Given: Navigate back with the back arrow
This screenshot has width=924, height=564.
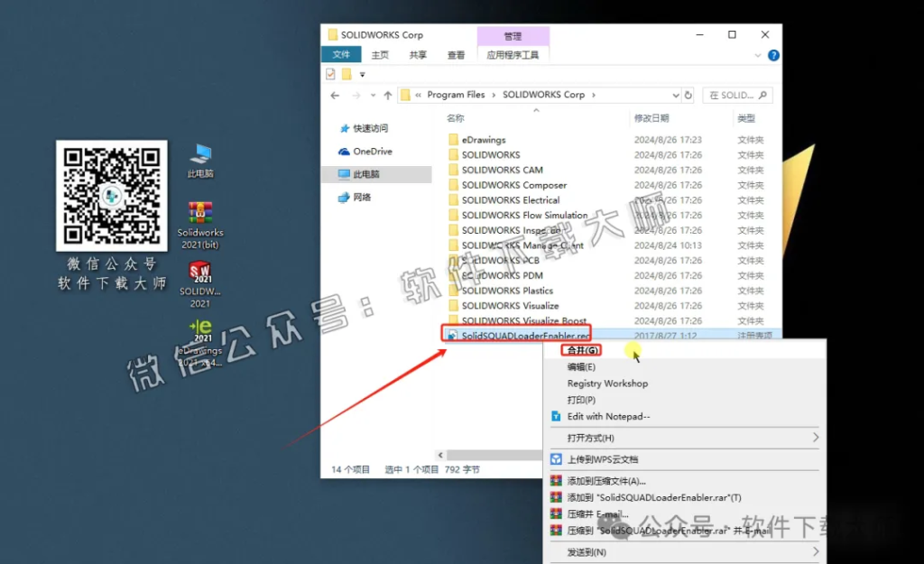Looking at the screenshot, I should 335,94.
